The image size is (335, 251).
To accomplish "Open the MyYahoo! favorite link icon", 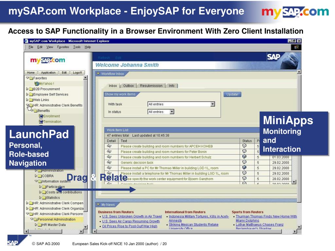I will 37,84.
